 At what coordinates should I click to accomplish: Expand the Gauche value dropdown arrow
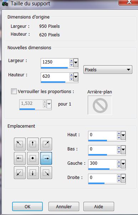pyautogui.click(x=123, y=164)
